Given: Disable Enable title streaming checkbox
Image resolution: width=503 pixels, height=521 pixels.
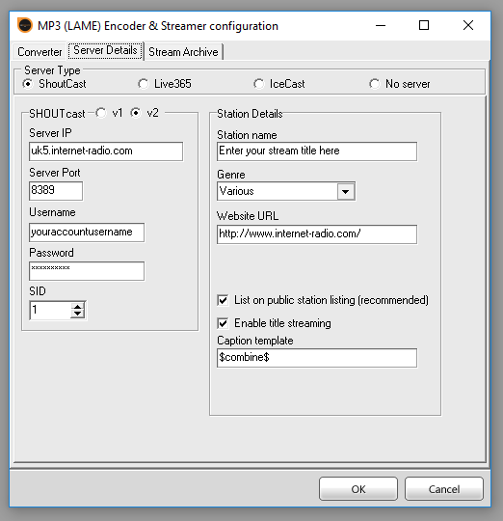Looking at the screenshot, I should click(223, 323).
